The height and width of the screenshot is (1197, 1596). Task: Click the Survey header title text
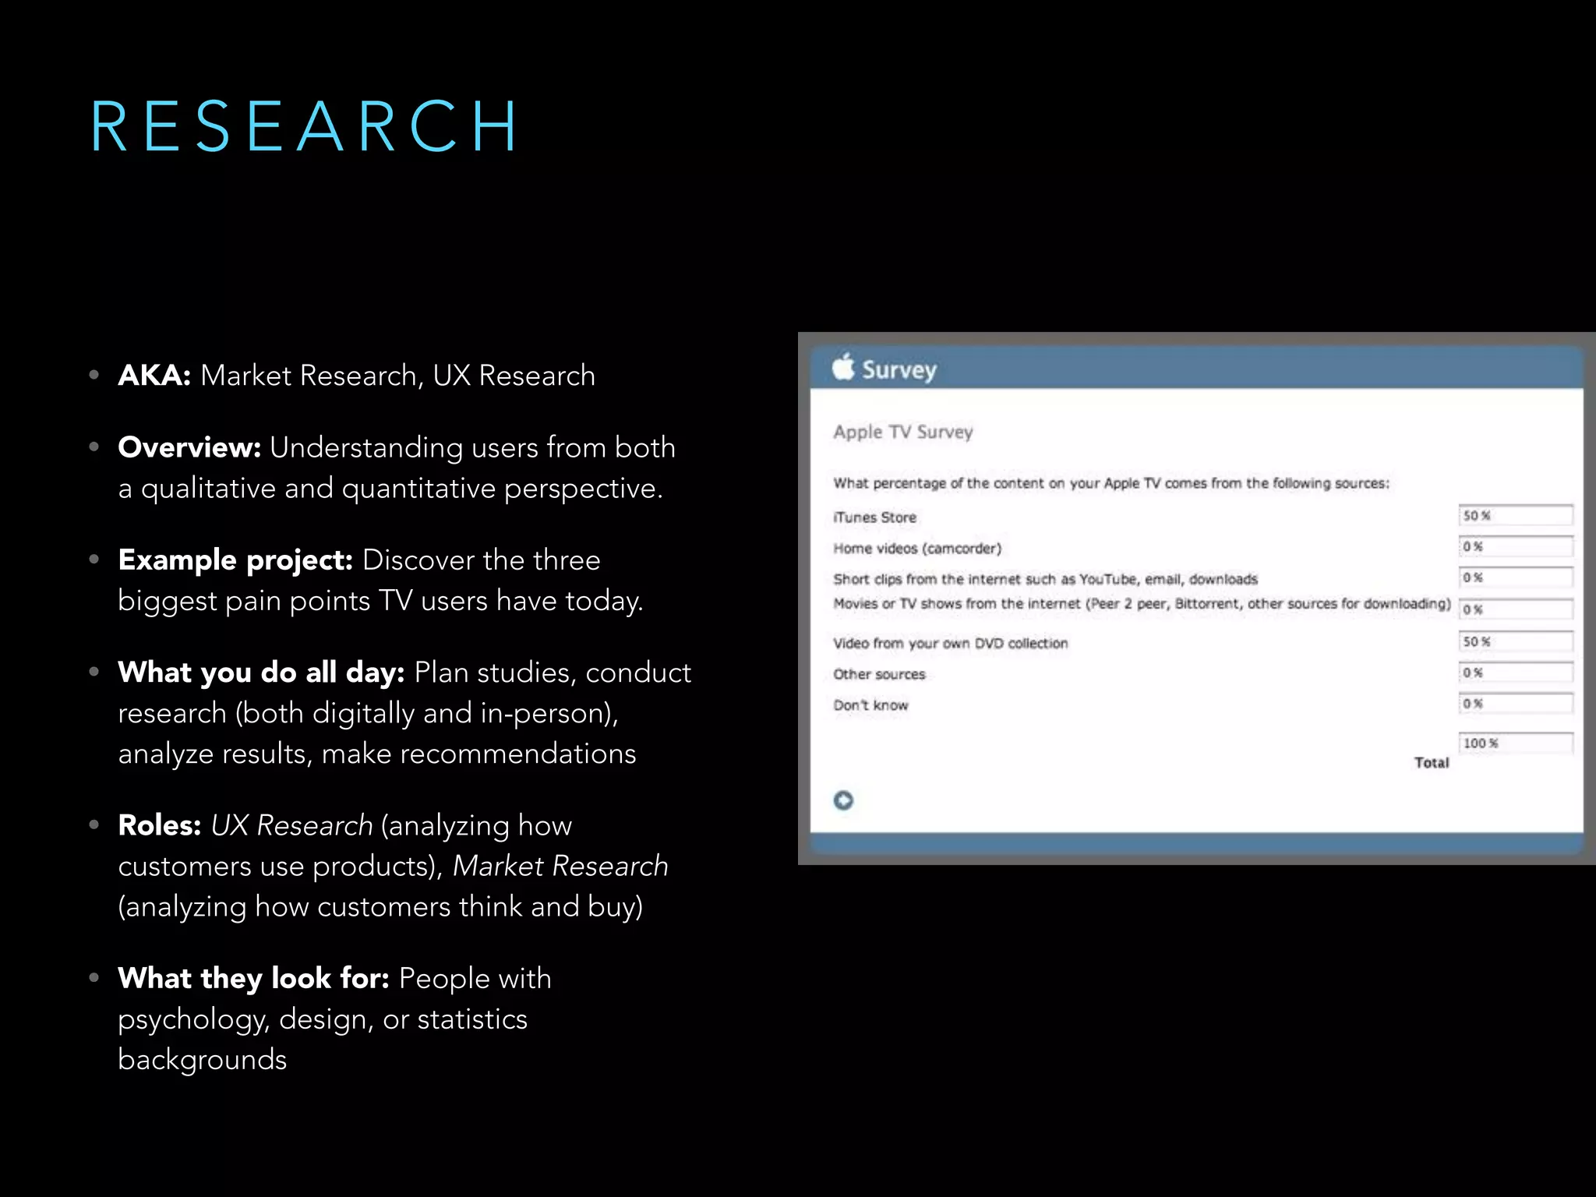899,369
